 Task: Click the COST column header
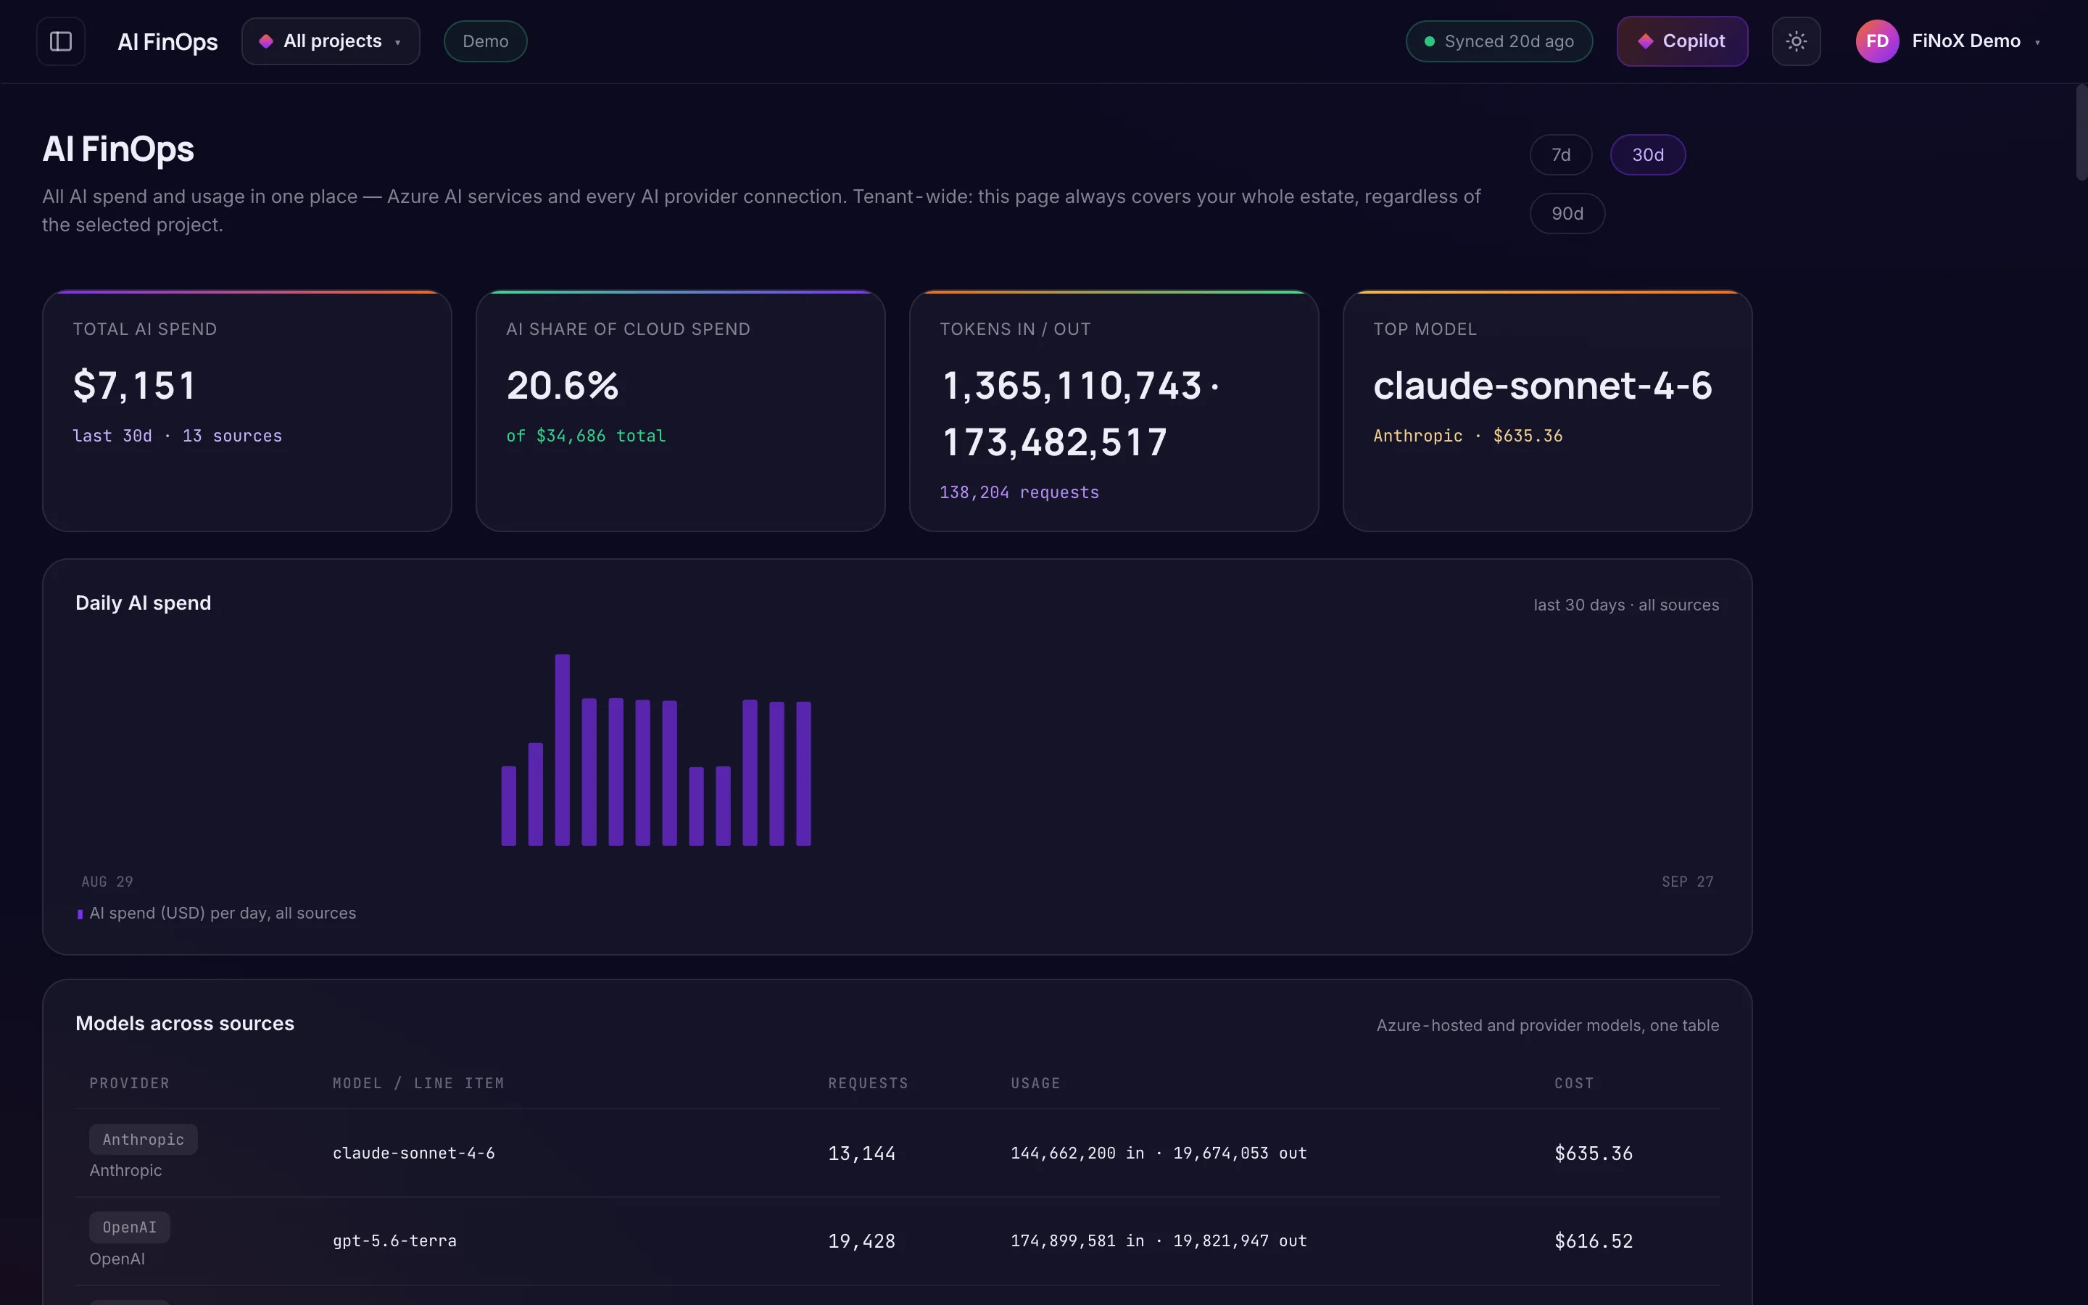tap(1574, 1083)
